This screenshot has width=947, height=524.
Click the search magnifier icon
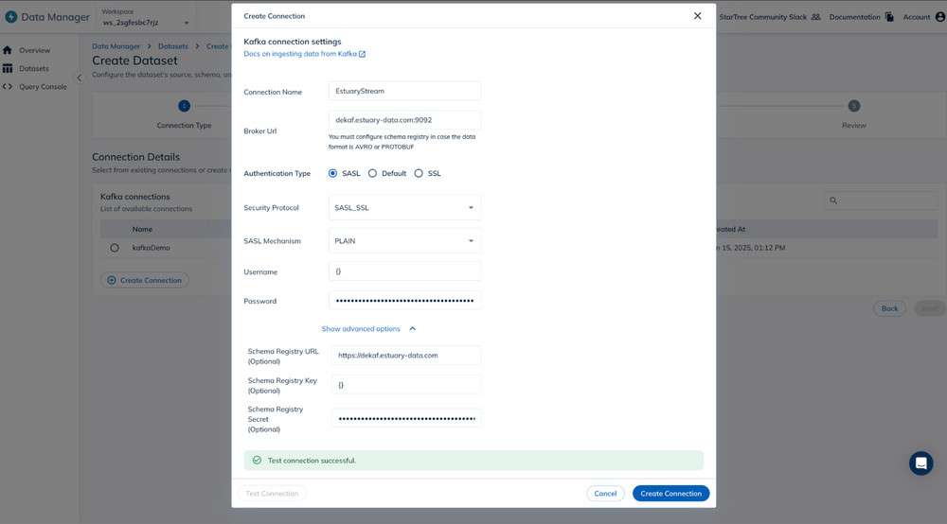coord(833,201)
